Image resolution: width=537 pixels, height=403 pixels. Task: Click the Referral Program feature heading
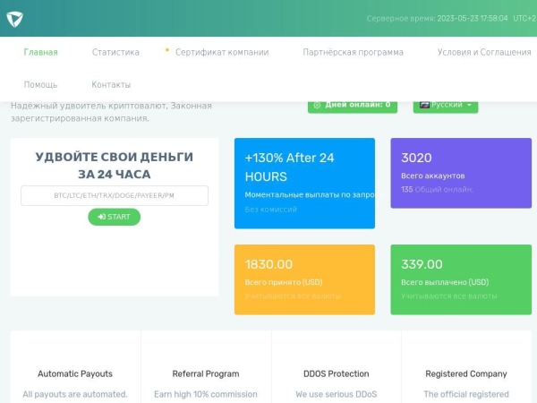tap(206, 373)
